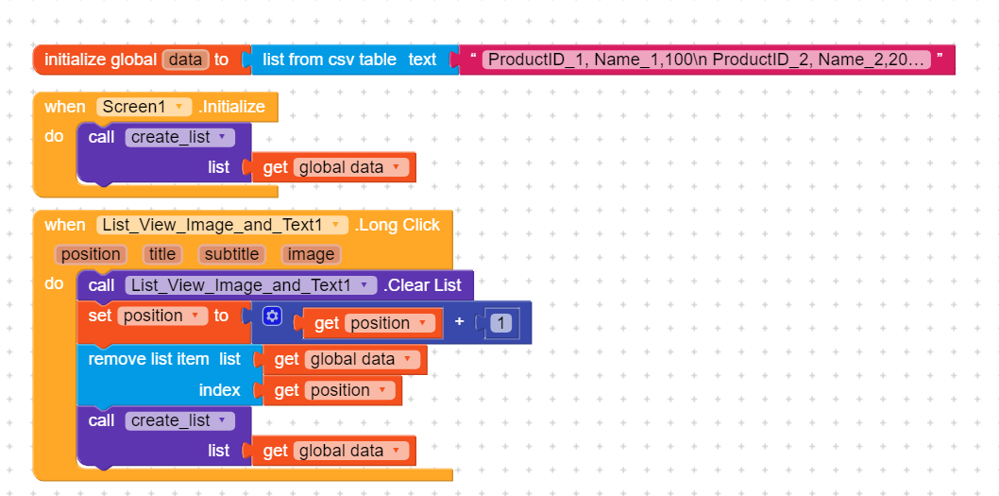Screen dimensions: 999x496
Task: Select the 'subtitle' event parameter
Action: [232, 254]
